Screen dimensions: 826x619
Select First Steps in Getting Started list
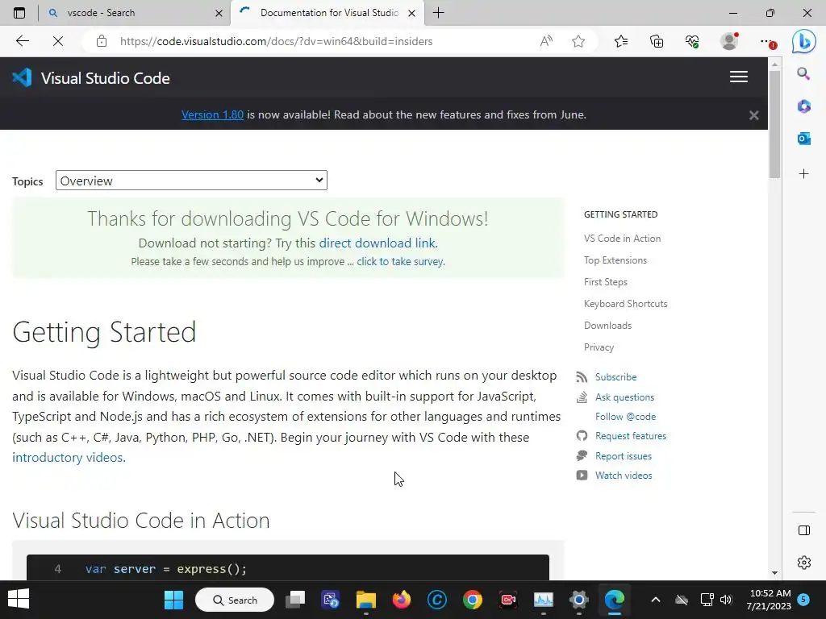point(605,282)
